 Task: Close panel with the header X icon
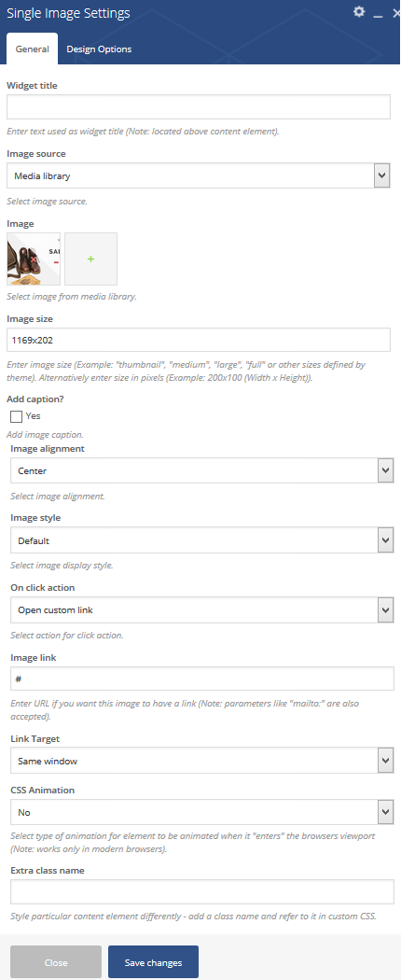[x=396, y=13]
